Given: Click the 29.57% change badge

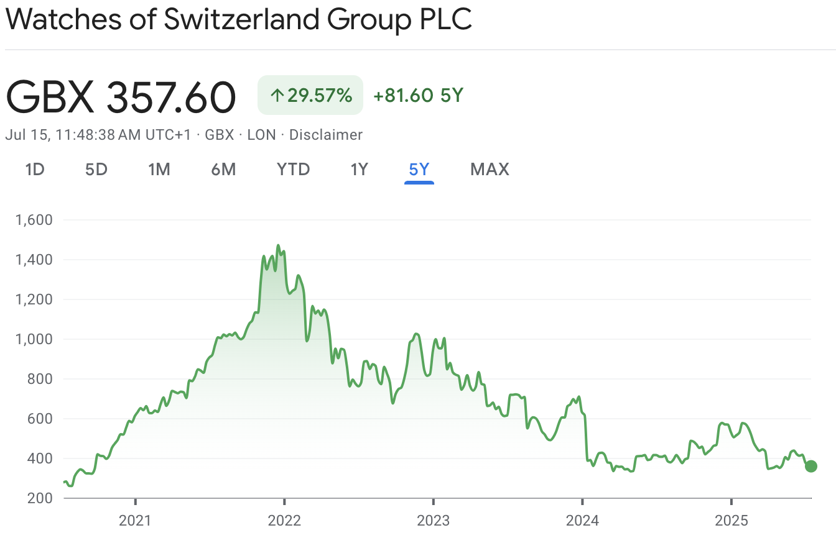Looking at the screenshot, I should pos(310,96).
